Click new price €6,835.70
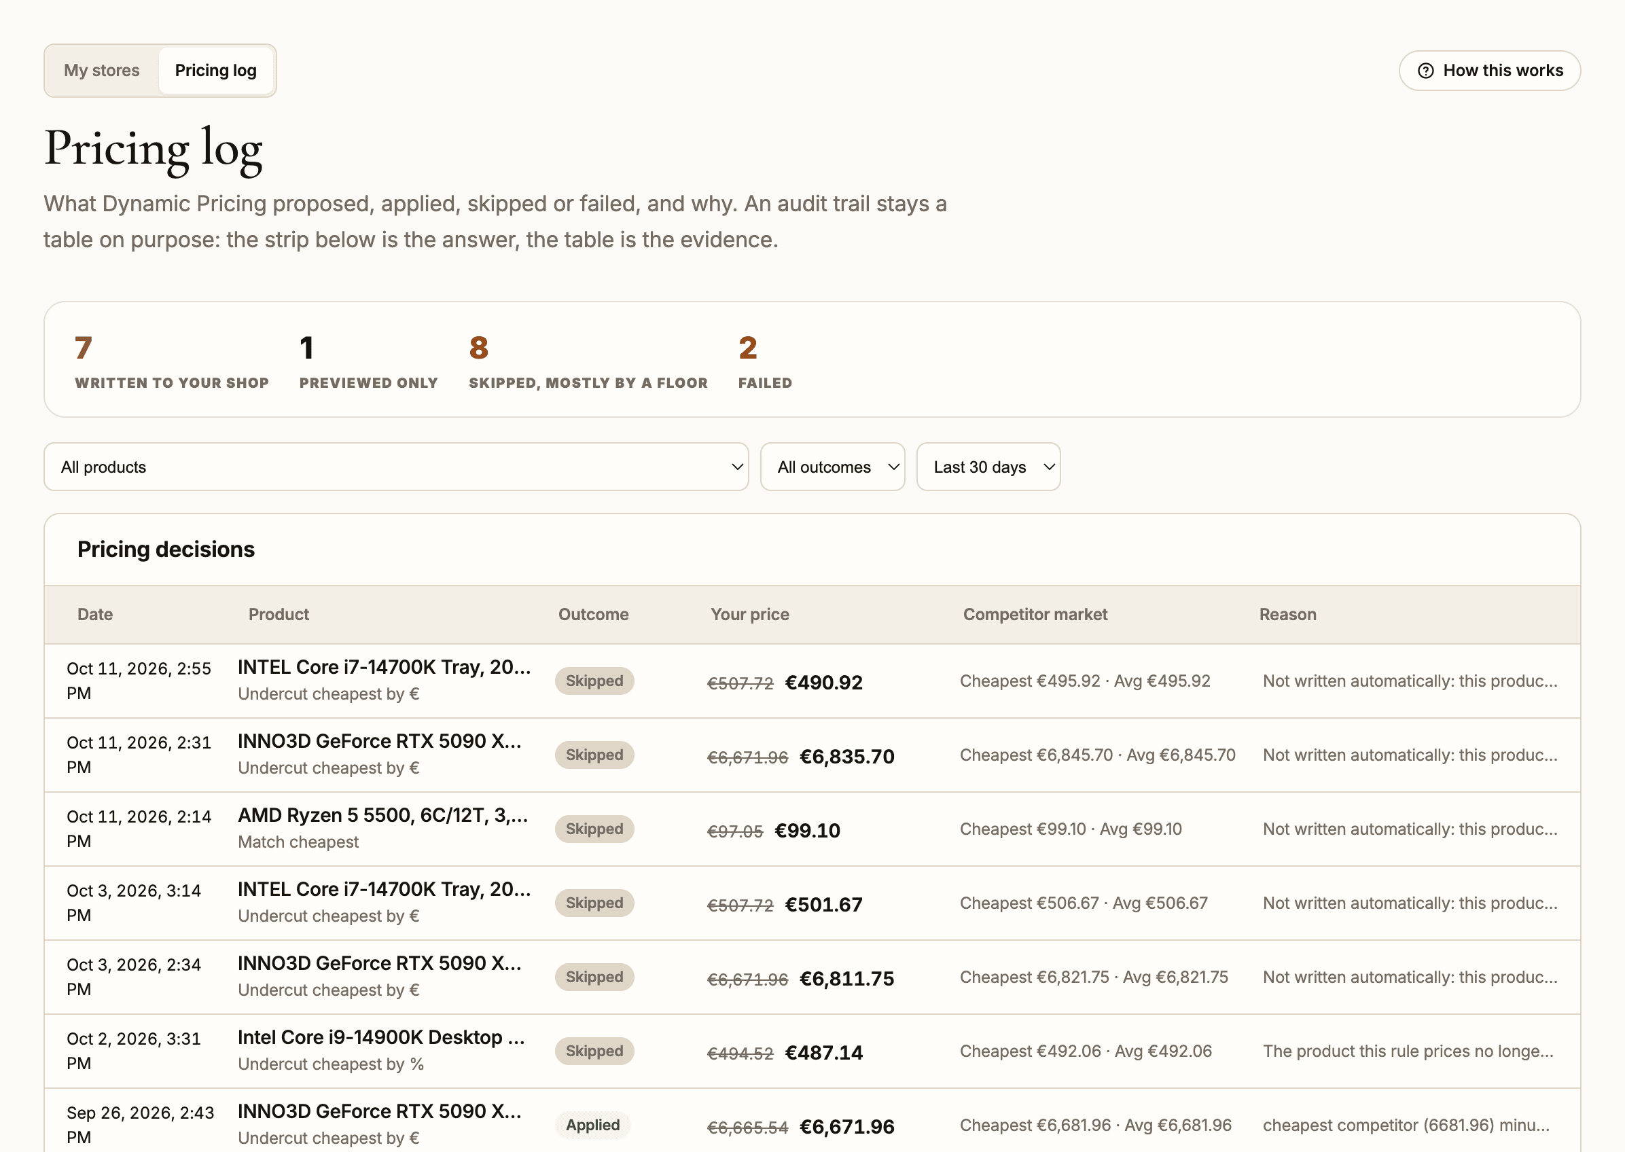The image size is (1625, 1152). tap(847, 756)
